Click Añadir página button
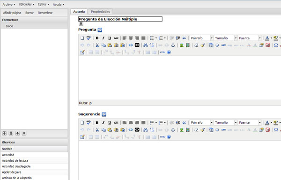This screenshot has width=281, height=180. 12,13
